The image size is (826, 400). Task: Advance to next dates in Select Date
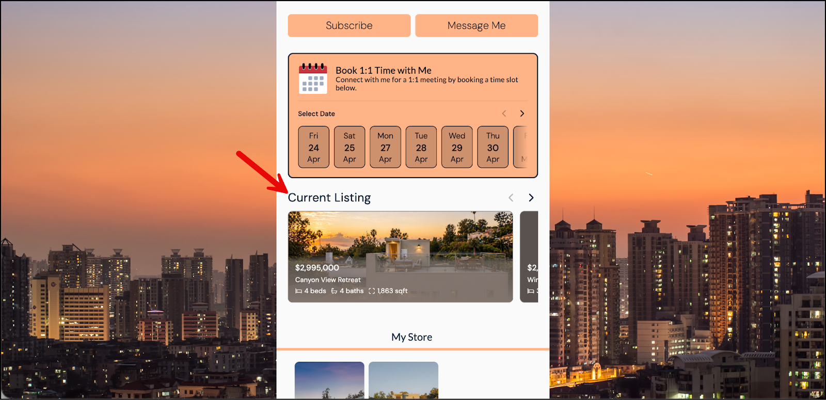click(522, 114)
